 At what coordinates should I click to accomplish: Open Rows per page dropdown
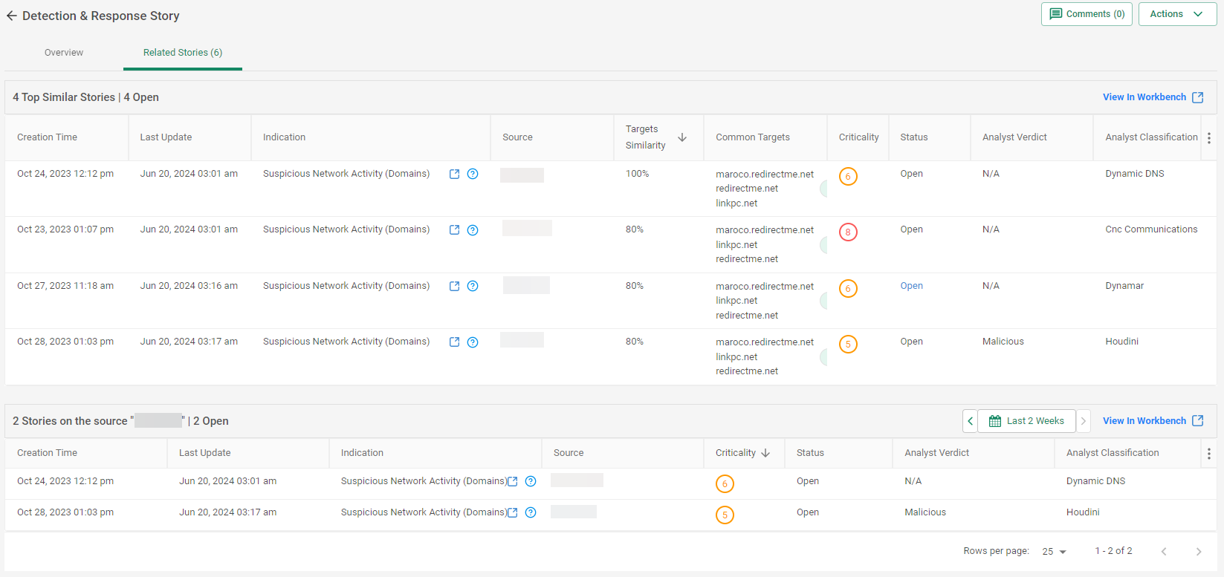[x=1054, y=551]
